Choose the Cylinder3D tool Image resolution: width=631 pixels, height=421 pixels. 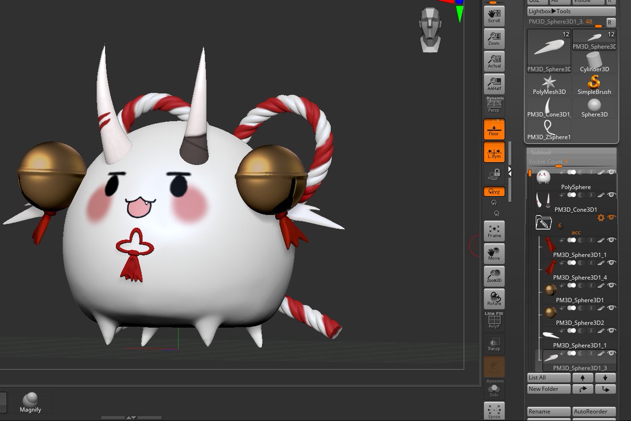point(594,62)
